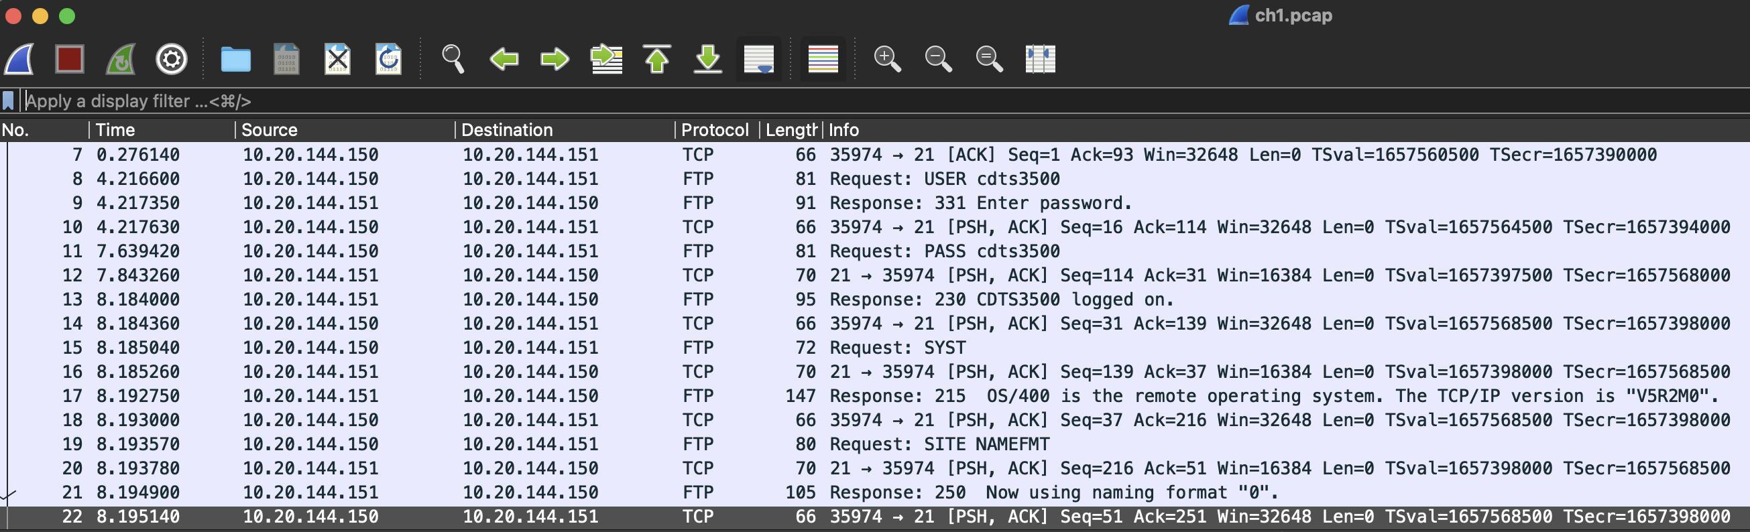Viewport: 1750px width, 532px height.
Task: Select 'Response: 331 Enter password.' row
Action: [x=875, y=203]
